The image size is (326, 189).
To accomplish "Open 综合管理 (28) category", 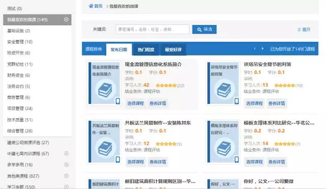I will click(x=20, y=131).
